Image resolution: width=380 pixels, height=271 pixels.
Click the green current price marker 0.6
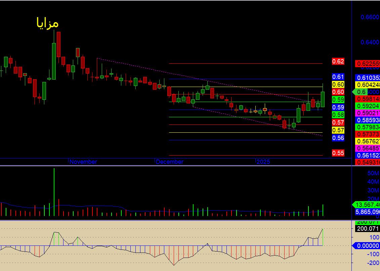(360, 92)
